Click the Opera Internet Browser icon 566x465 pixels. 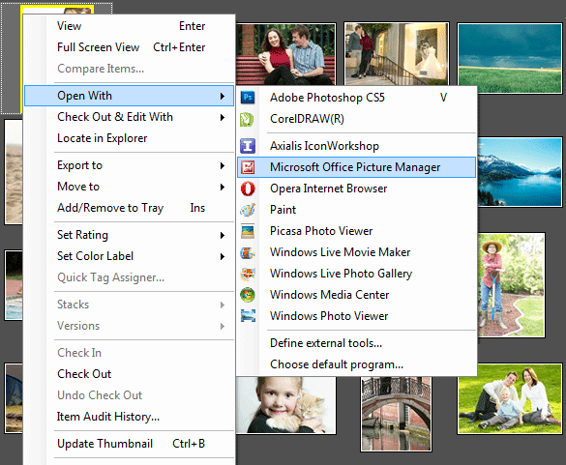point(248,189)
